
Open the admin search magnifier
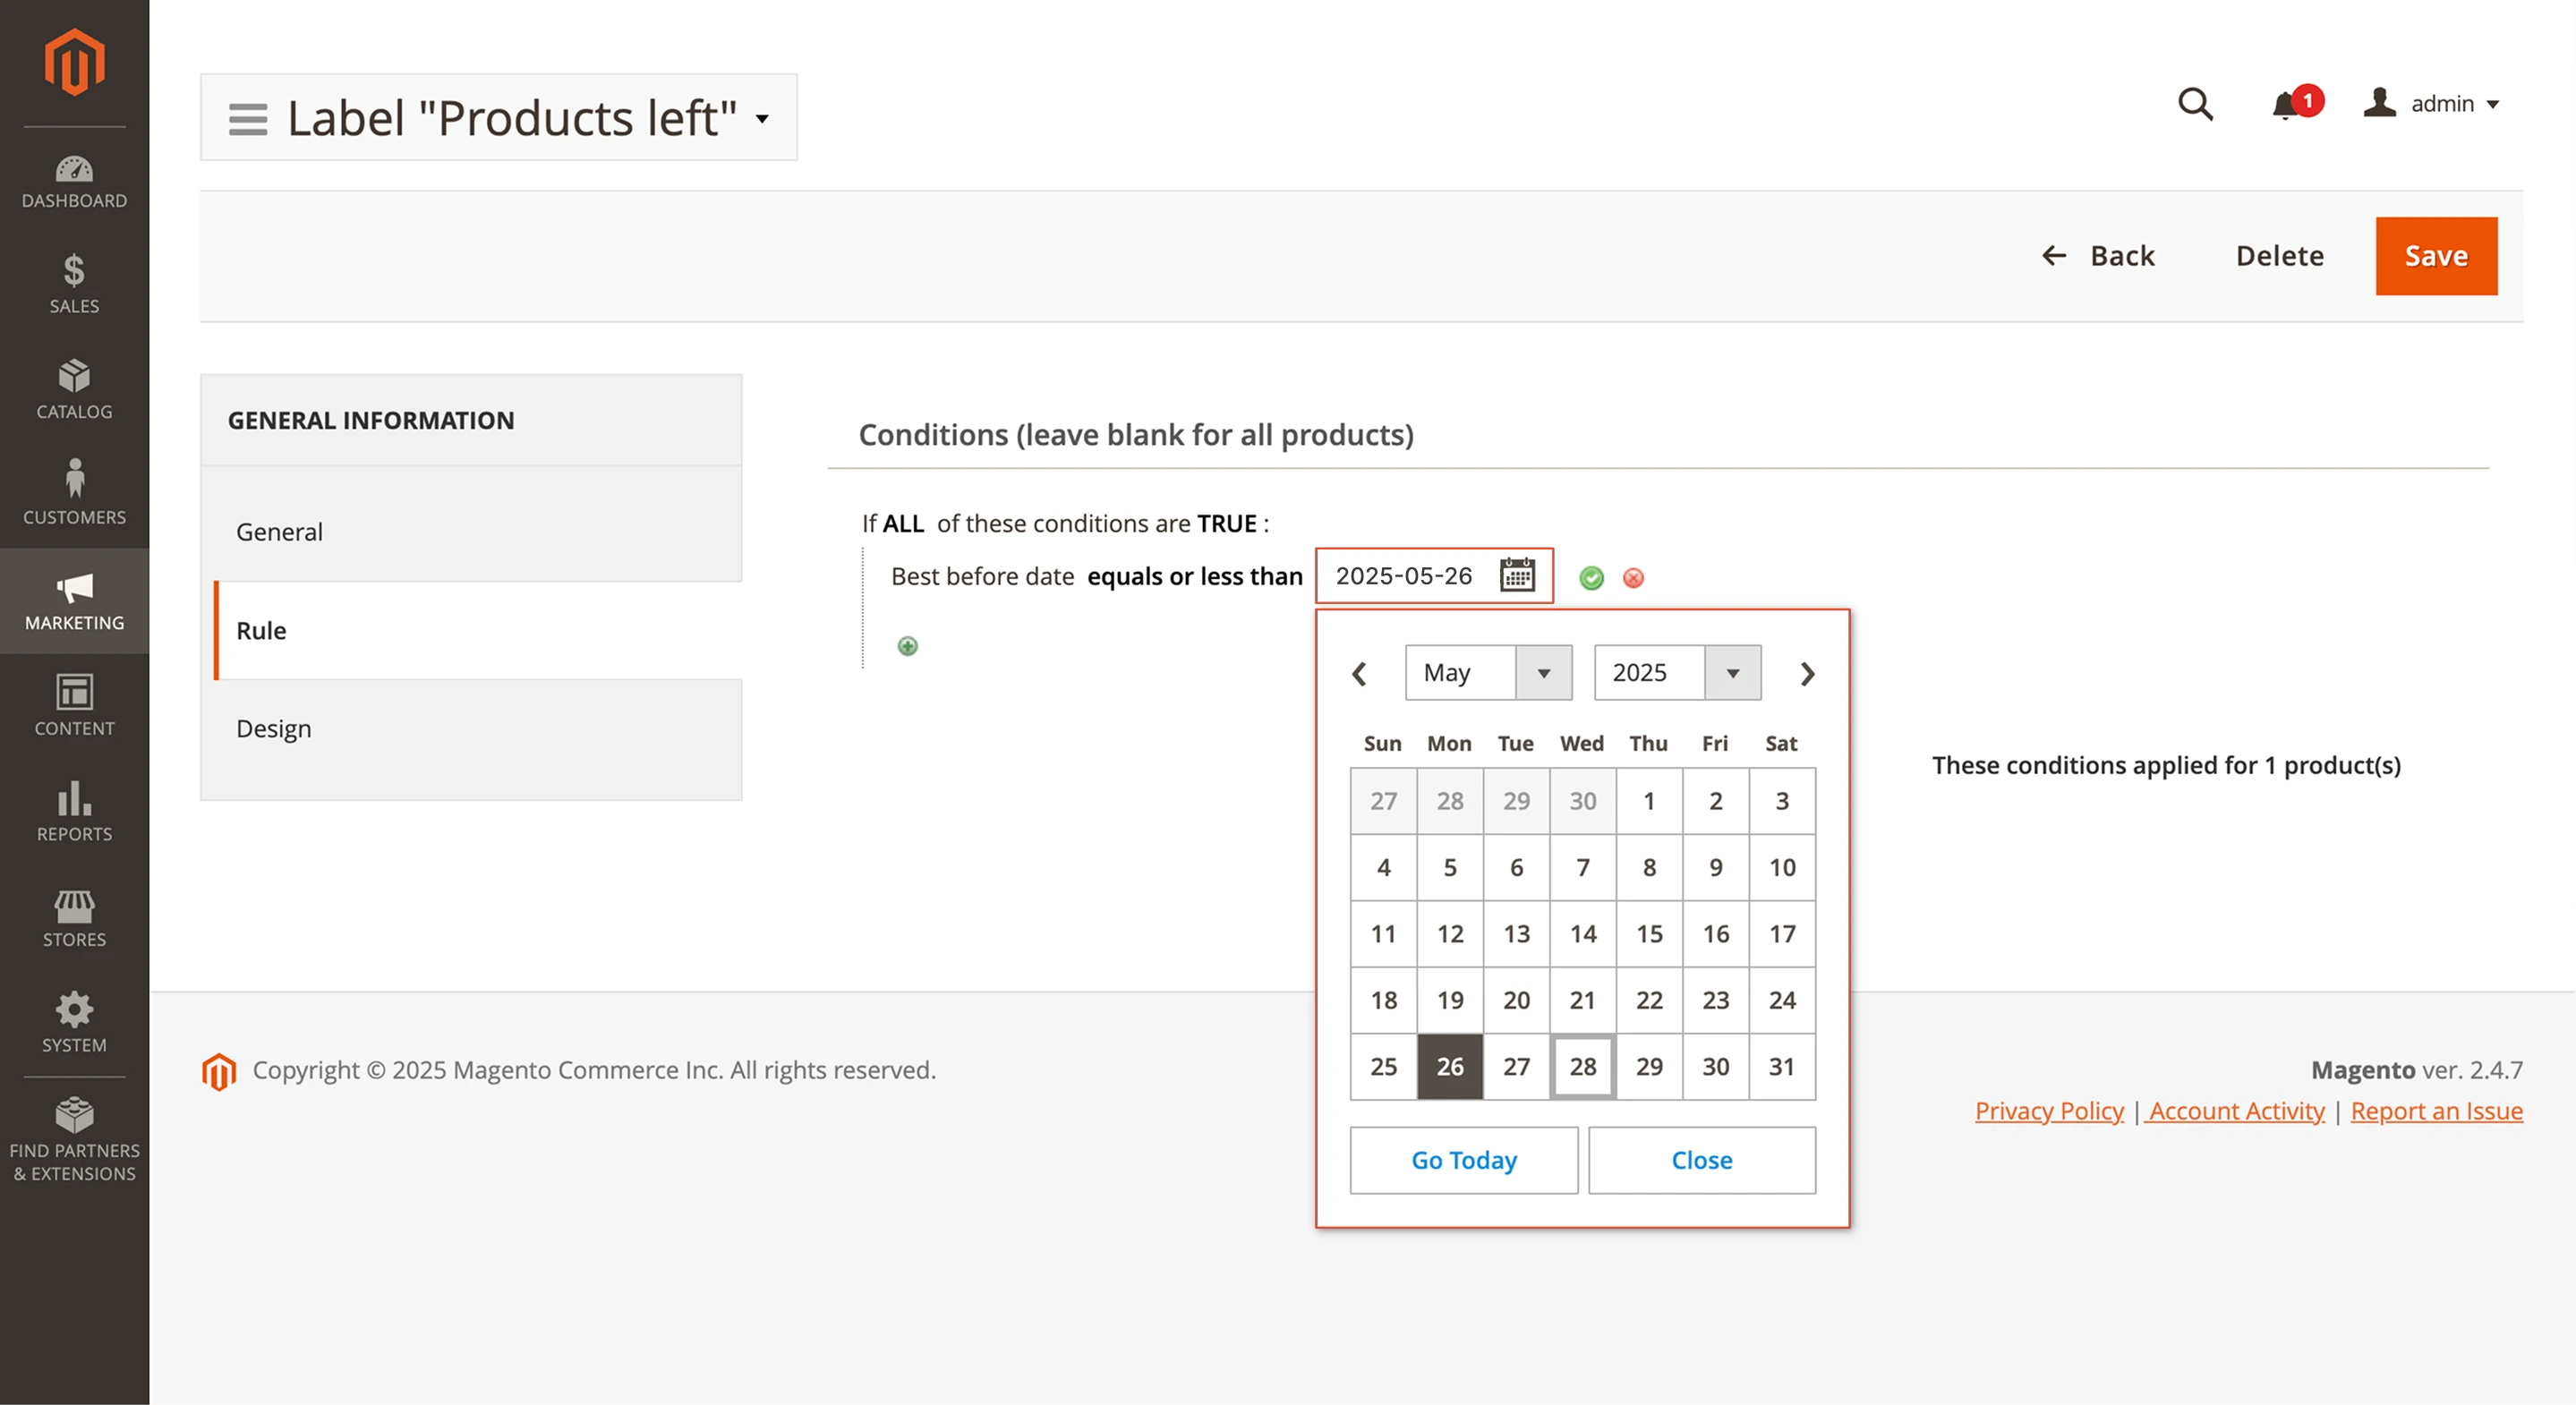tap(2194, 104)
